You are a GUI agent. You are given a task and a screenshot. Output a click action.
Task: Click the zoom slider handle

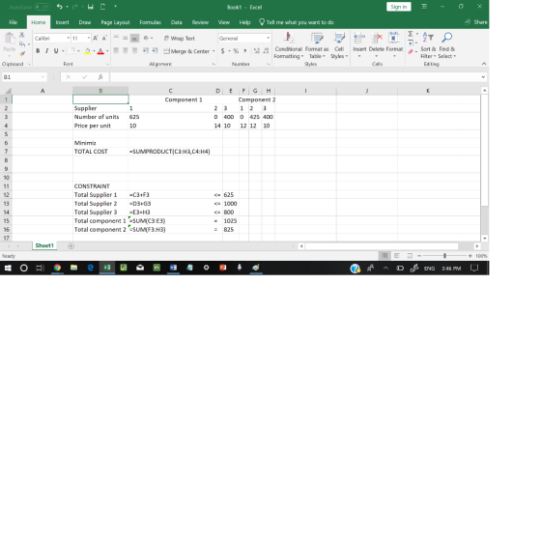pos(444,256)
